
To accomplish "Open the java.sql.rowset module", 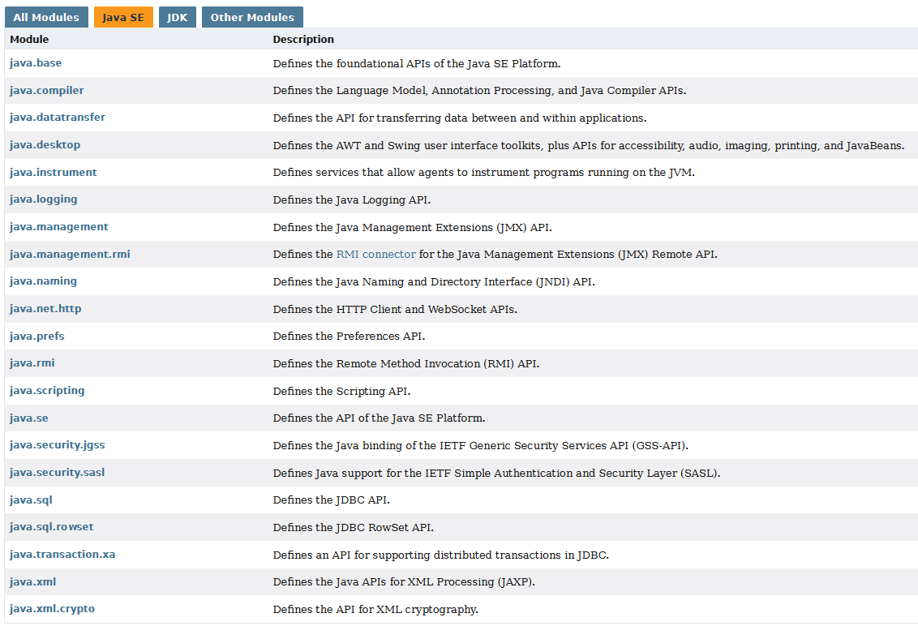I will 52,526.
